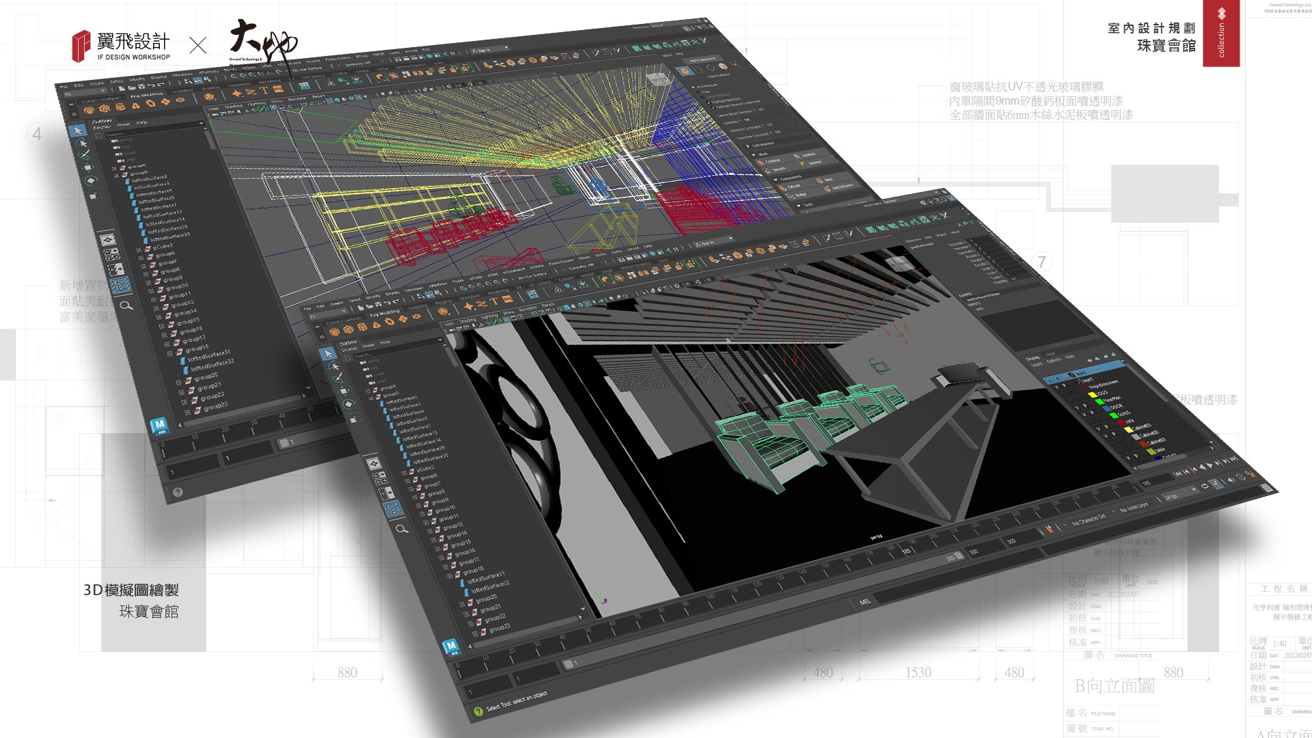The image size is (1312, 738).
Task: Select the arrow Select tool in back Maya window
Action: click(x=77, y=131)
